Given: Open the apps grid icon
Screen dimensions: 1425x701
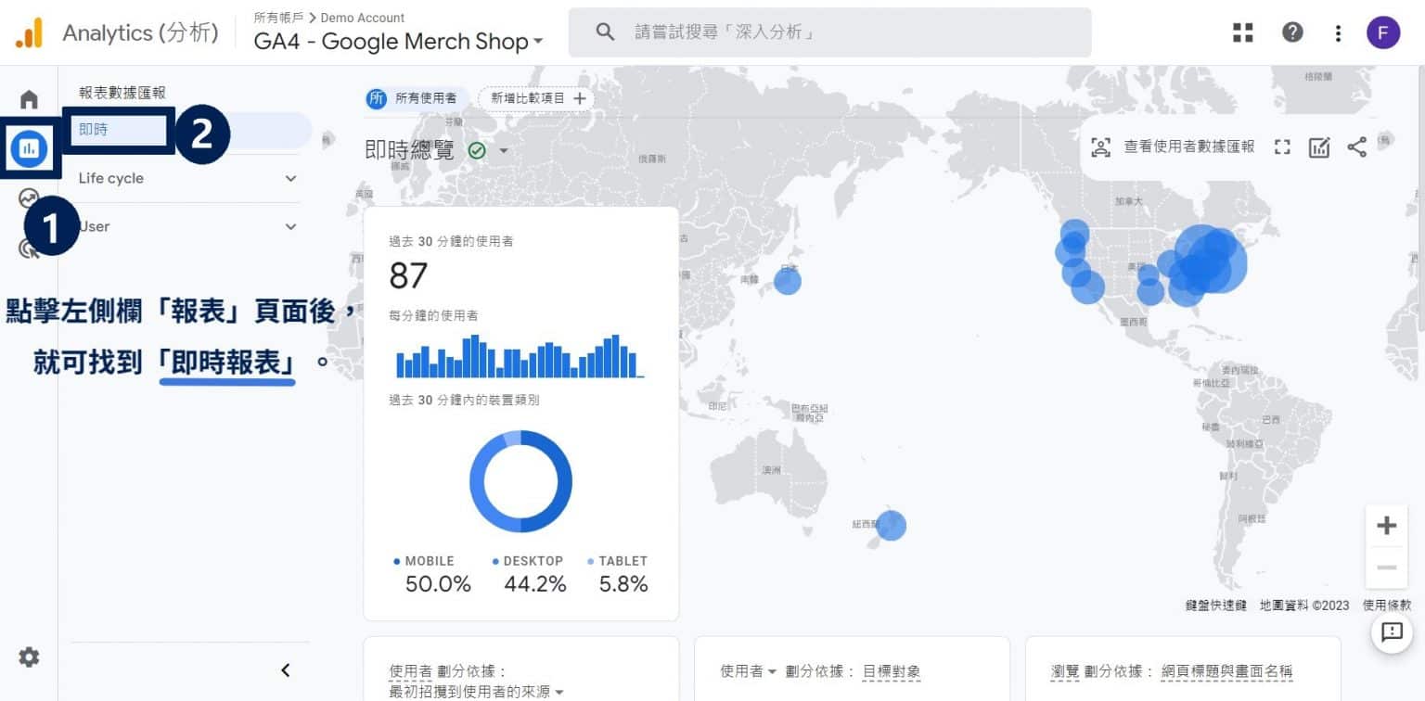Looking at the screenshot, I should coord(1243,32).
